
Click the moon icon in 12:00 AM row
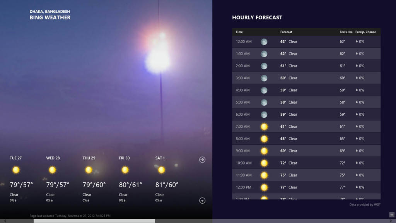tap(264, 42)
